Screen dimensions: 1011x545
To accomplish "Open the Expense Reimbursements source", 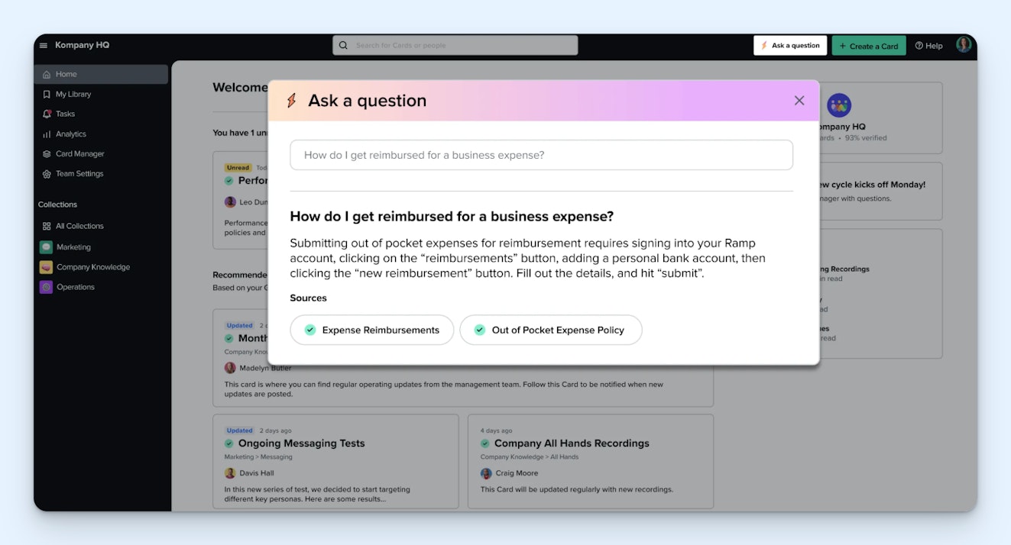I will pos(372,331).
